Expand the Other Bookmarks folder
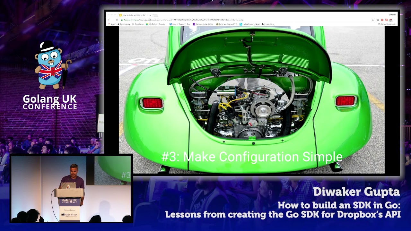The image size is (411, 231). (387, 24)
